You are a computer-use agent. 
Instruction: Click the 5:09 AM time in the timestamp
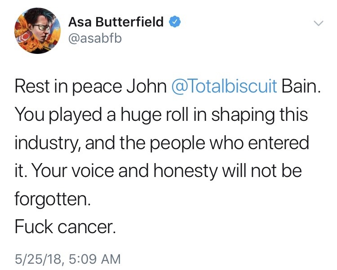click(x=93, y=258)
